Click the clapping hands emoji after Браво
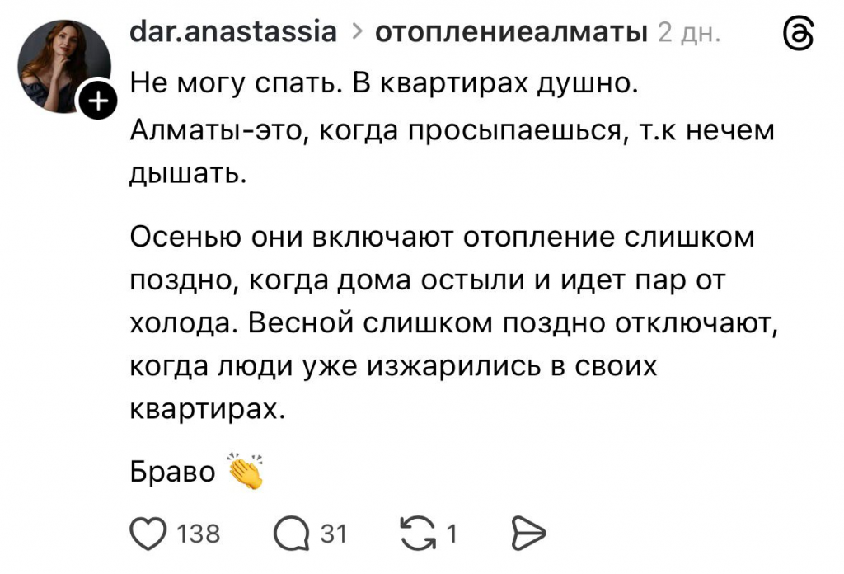844x574 pixels. pyautogui.click(x=243, y=471)
